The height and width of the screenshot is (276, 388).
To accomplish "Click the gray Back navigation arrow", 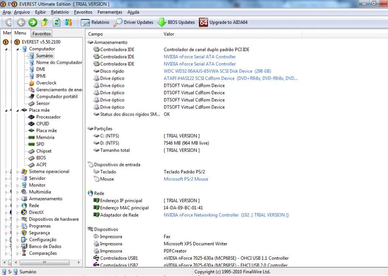I will tap(21, 22).
